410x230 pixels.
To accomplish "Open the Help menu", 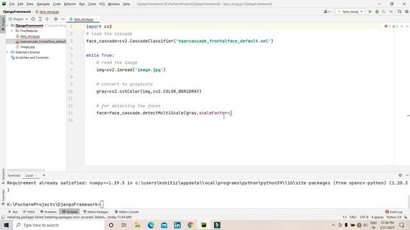I will click(126, 4).
